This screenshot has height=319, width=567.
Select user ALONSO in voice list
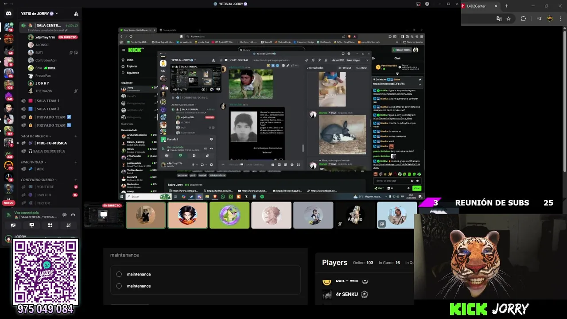click(42, 45)
